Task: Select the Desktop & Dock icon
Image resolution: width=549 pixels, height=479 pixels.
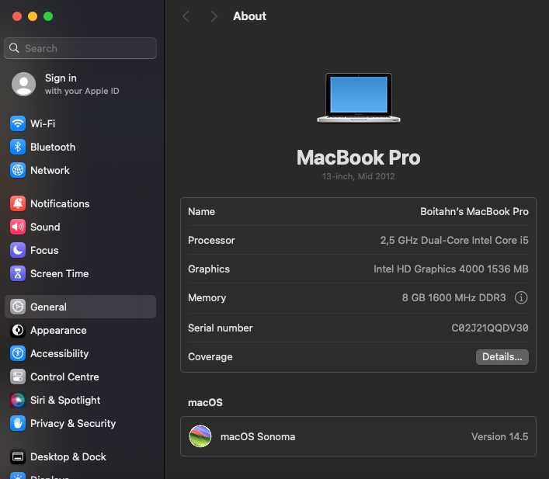Action: pyautogui.click(x=18, y=456)
